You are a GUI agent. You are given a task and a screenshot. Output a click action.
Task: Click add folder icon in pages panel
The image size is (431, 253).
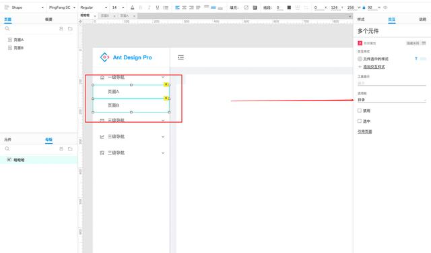(x=70, y=28)
